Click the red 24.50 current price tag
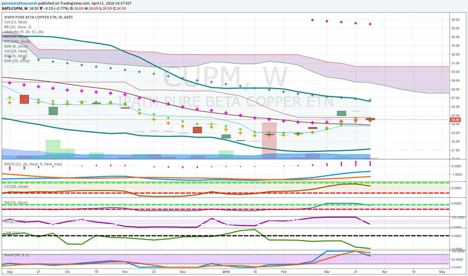Screen dimensions: 468x276 (455, 120)
